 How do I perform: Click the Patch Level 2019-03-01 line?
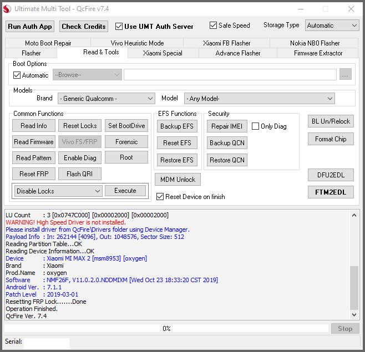point(42,294)
